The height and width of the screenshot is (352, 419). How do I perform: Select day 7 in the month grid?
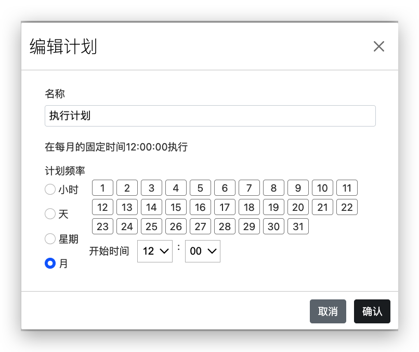tap(249, 188)
